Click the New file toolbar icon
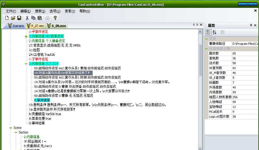This screenshot has height=150, width=259. tap(7, 18)
